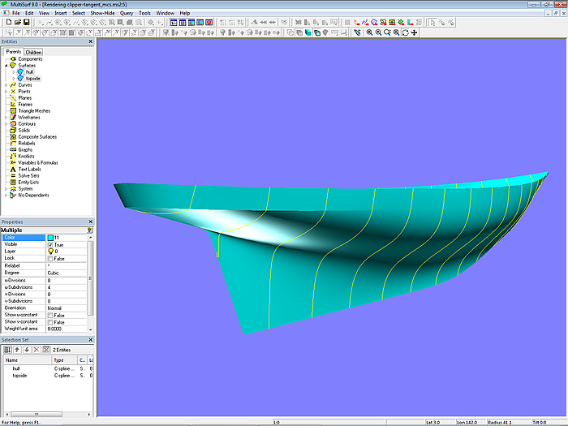Open the Show-Hide menu
The image size is (568, 426).
point(102,14)
